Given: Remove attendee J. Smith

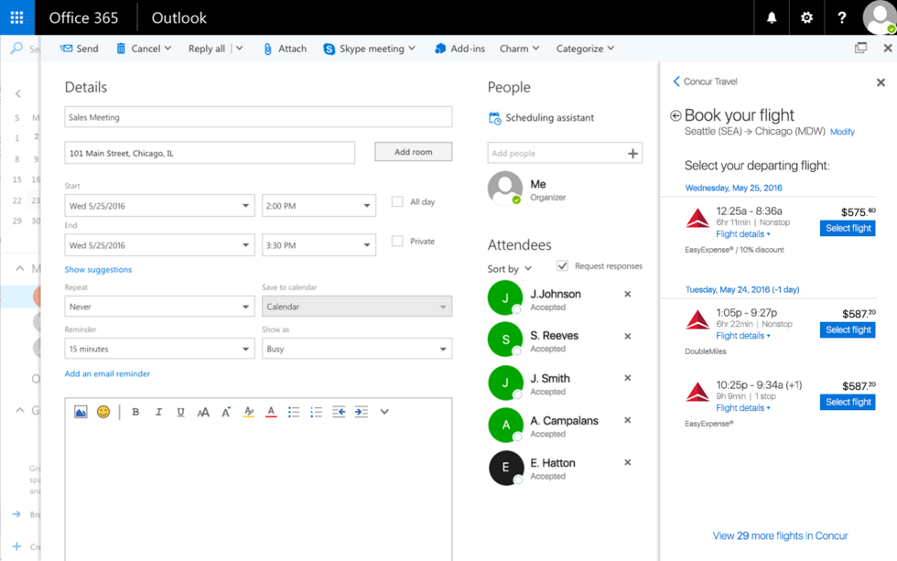Looking at the screenshot, I should coord(628,378).
